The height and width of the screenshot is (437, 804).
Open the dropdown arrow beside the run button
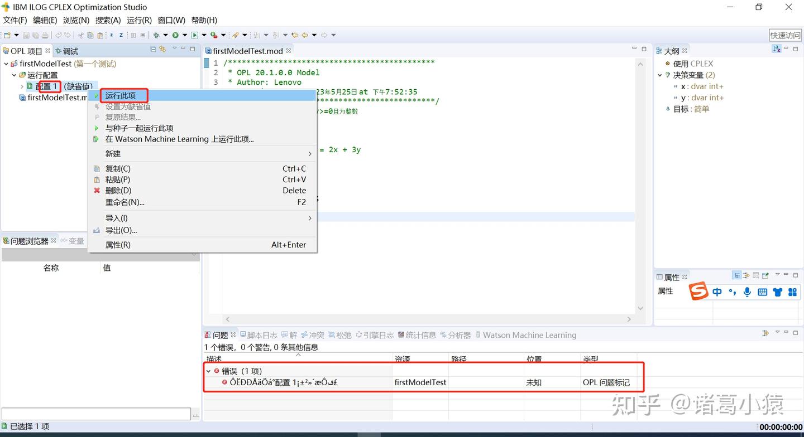(x=185, y=35)
